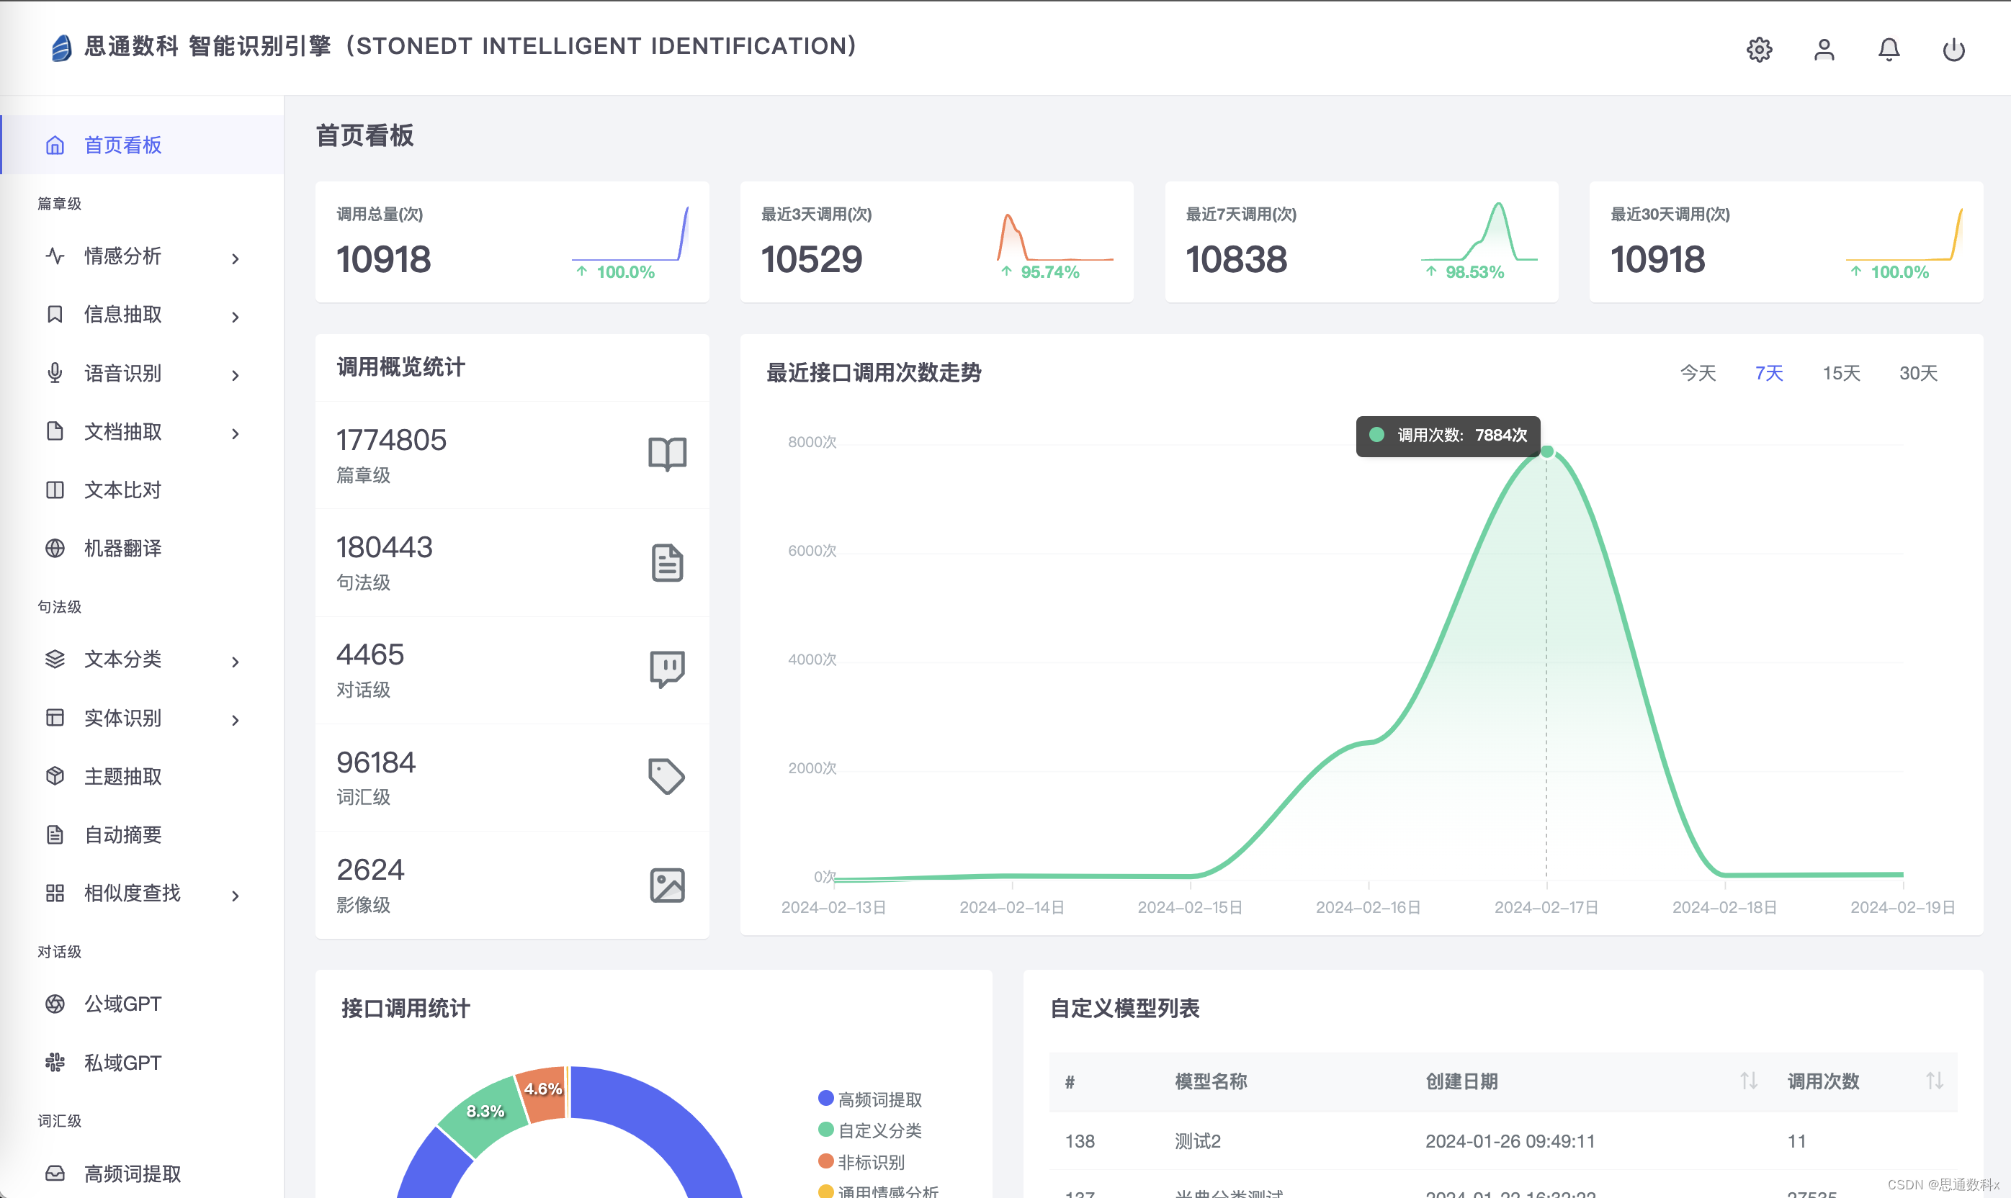Viewport: 2011px width, 1198px height.
Task: Open the 高频词提取 menu item
Action: tap(142, 1173)
